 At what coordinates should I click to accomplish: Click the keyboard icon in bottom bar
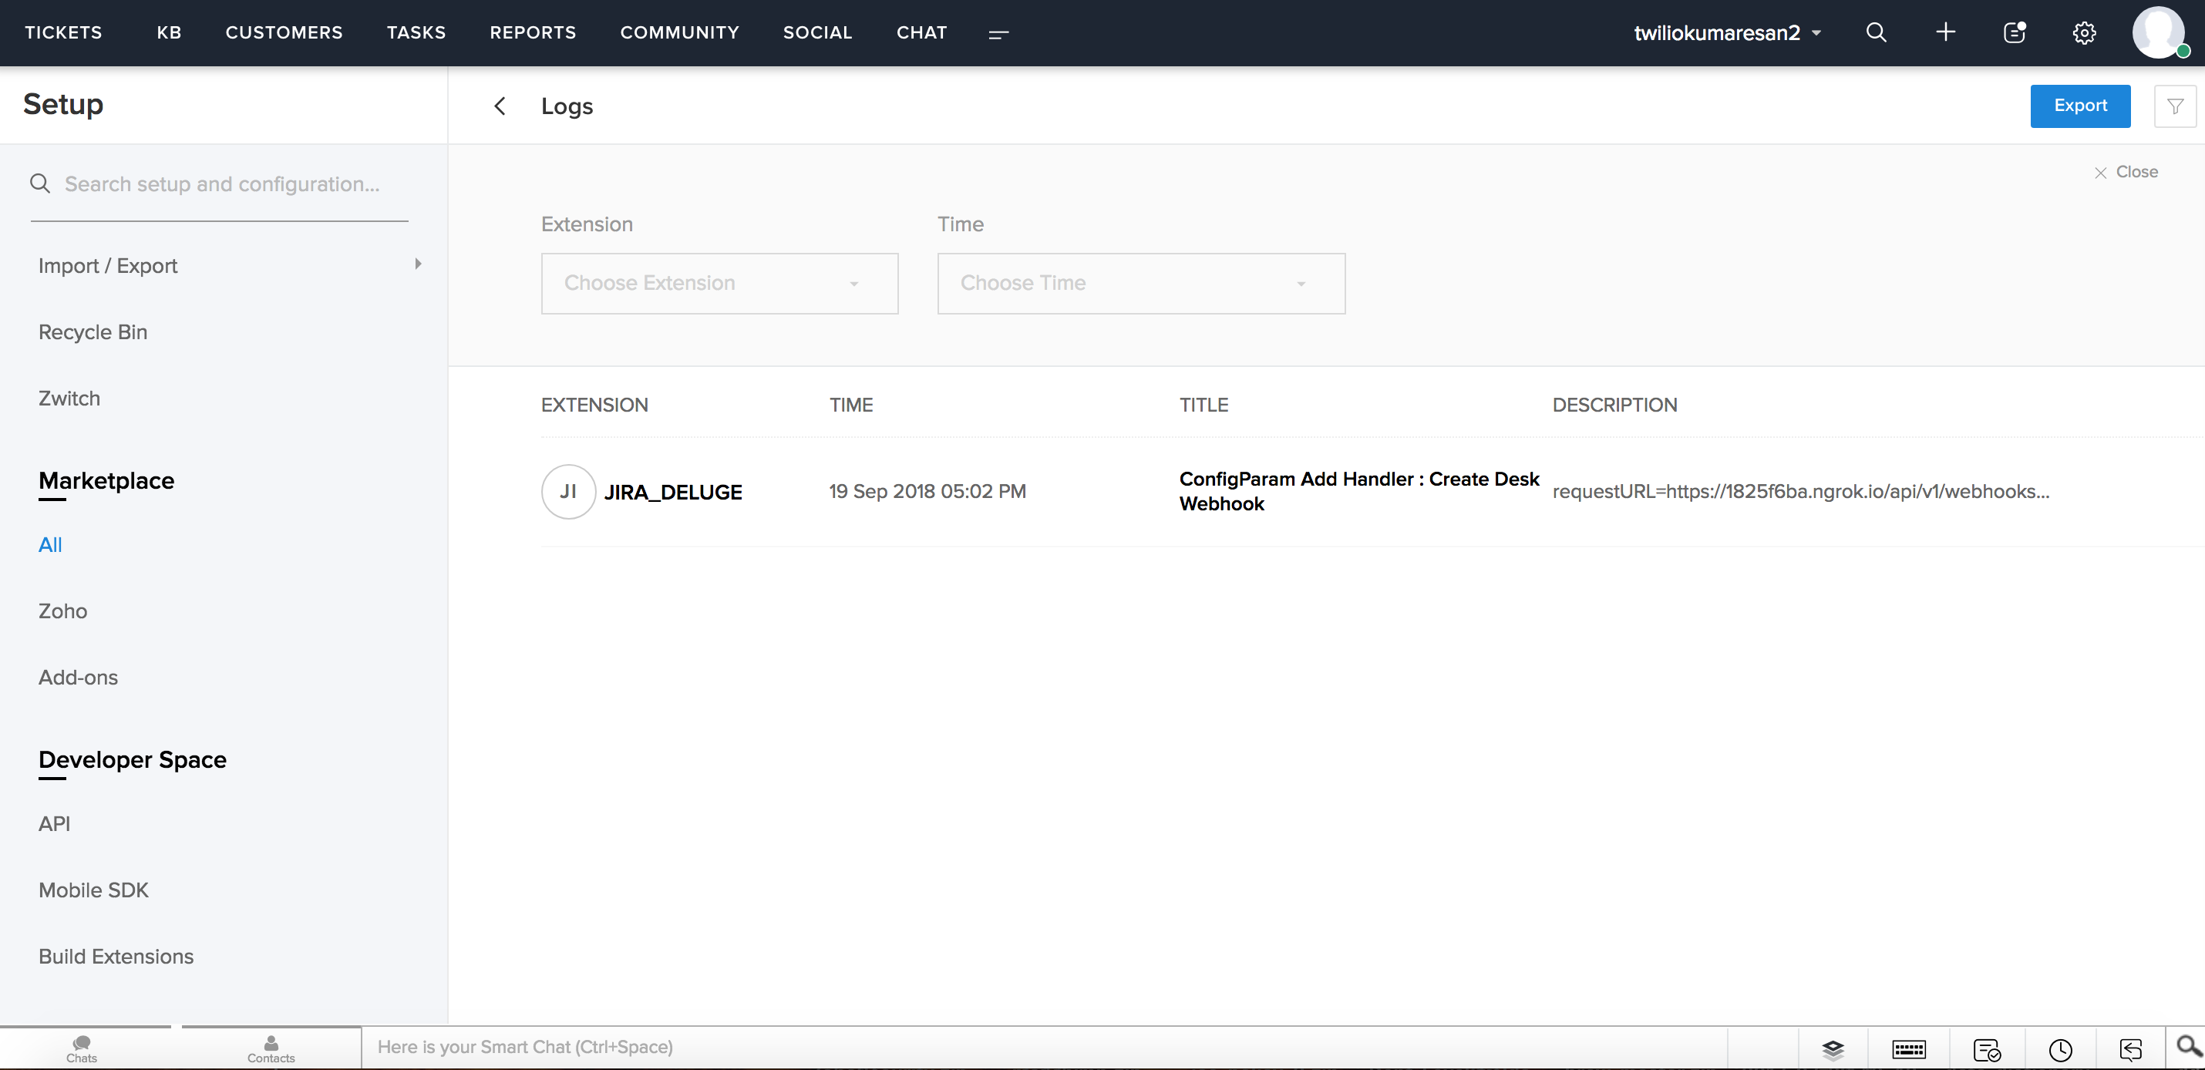[x=1908, y=1049]
